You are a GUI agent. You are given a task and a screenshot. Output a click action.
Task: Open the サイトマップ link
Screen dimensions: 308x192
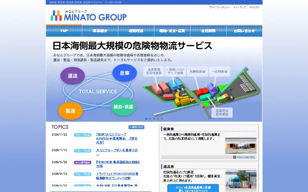coord(239,7)
